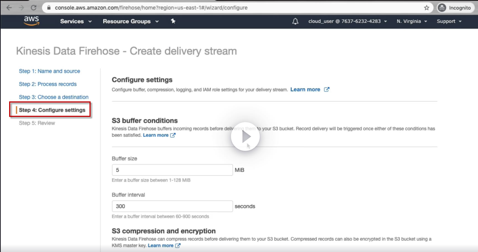Bookmark this page with the star icon
Image resolution: width=478 pixels, height=252 pixels.
426,8
